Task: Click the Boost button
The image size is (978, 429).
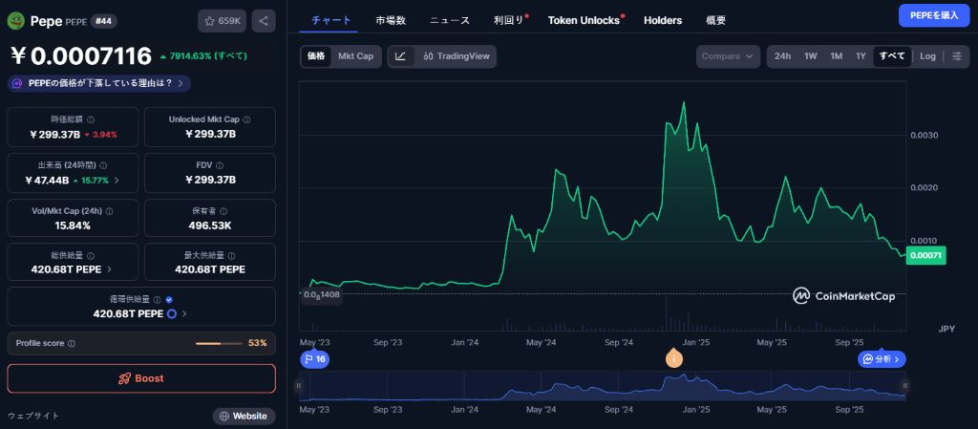Action: 141,378
